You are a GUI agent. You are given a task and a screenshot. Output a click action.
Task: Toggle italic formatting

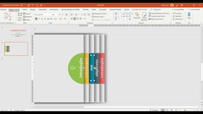(39, 19)
